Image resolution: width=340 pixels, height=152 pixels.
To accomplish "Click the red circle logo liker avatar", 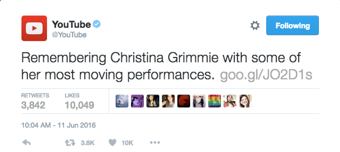I will (x=184, y=101).
